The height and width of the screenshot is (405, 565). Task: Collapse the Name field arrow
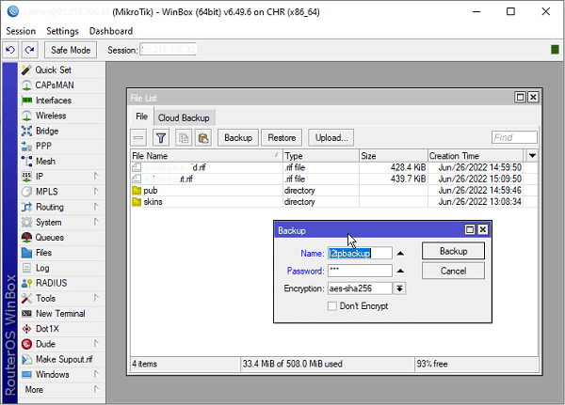pyautogui.click(x=400, y=254)
